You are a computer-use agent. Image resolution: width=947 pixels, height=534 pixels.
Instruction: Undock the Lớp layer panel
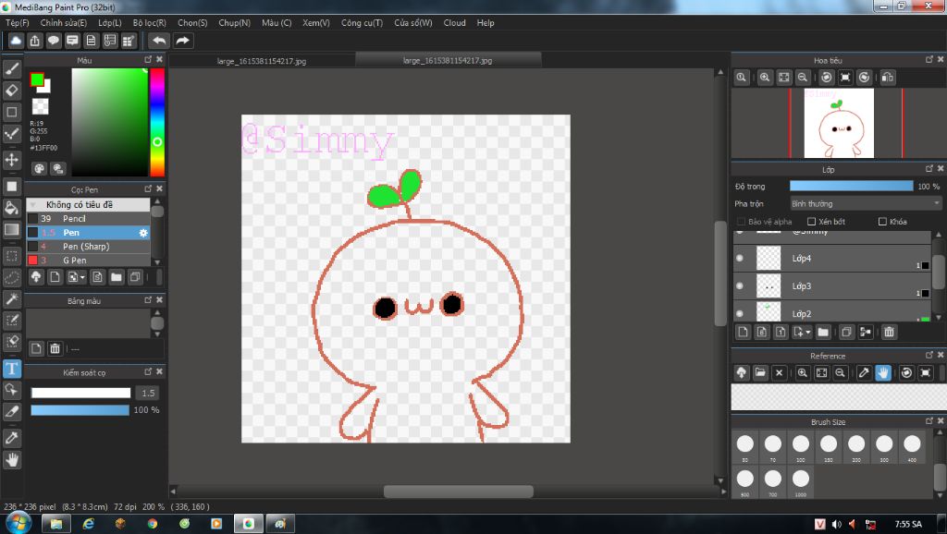[929, 169]
